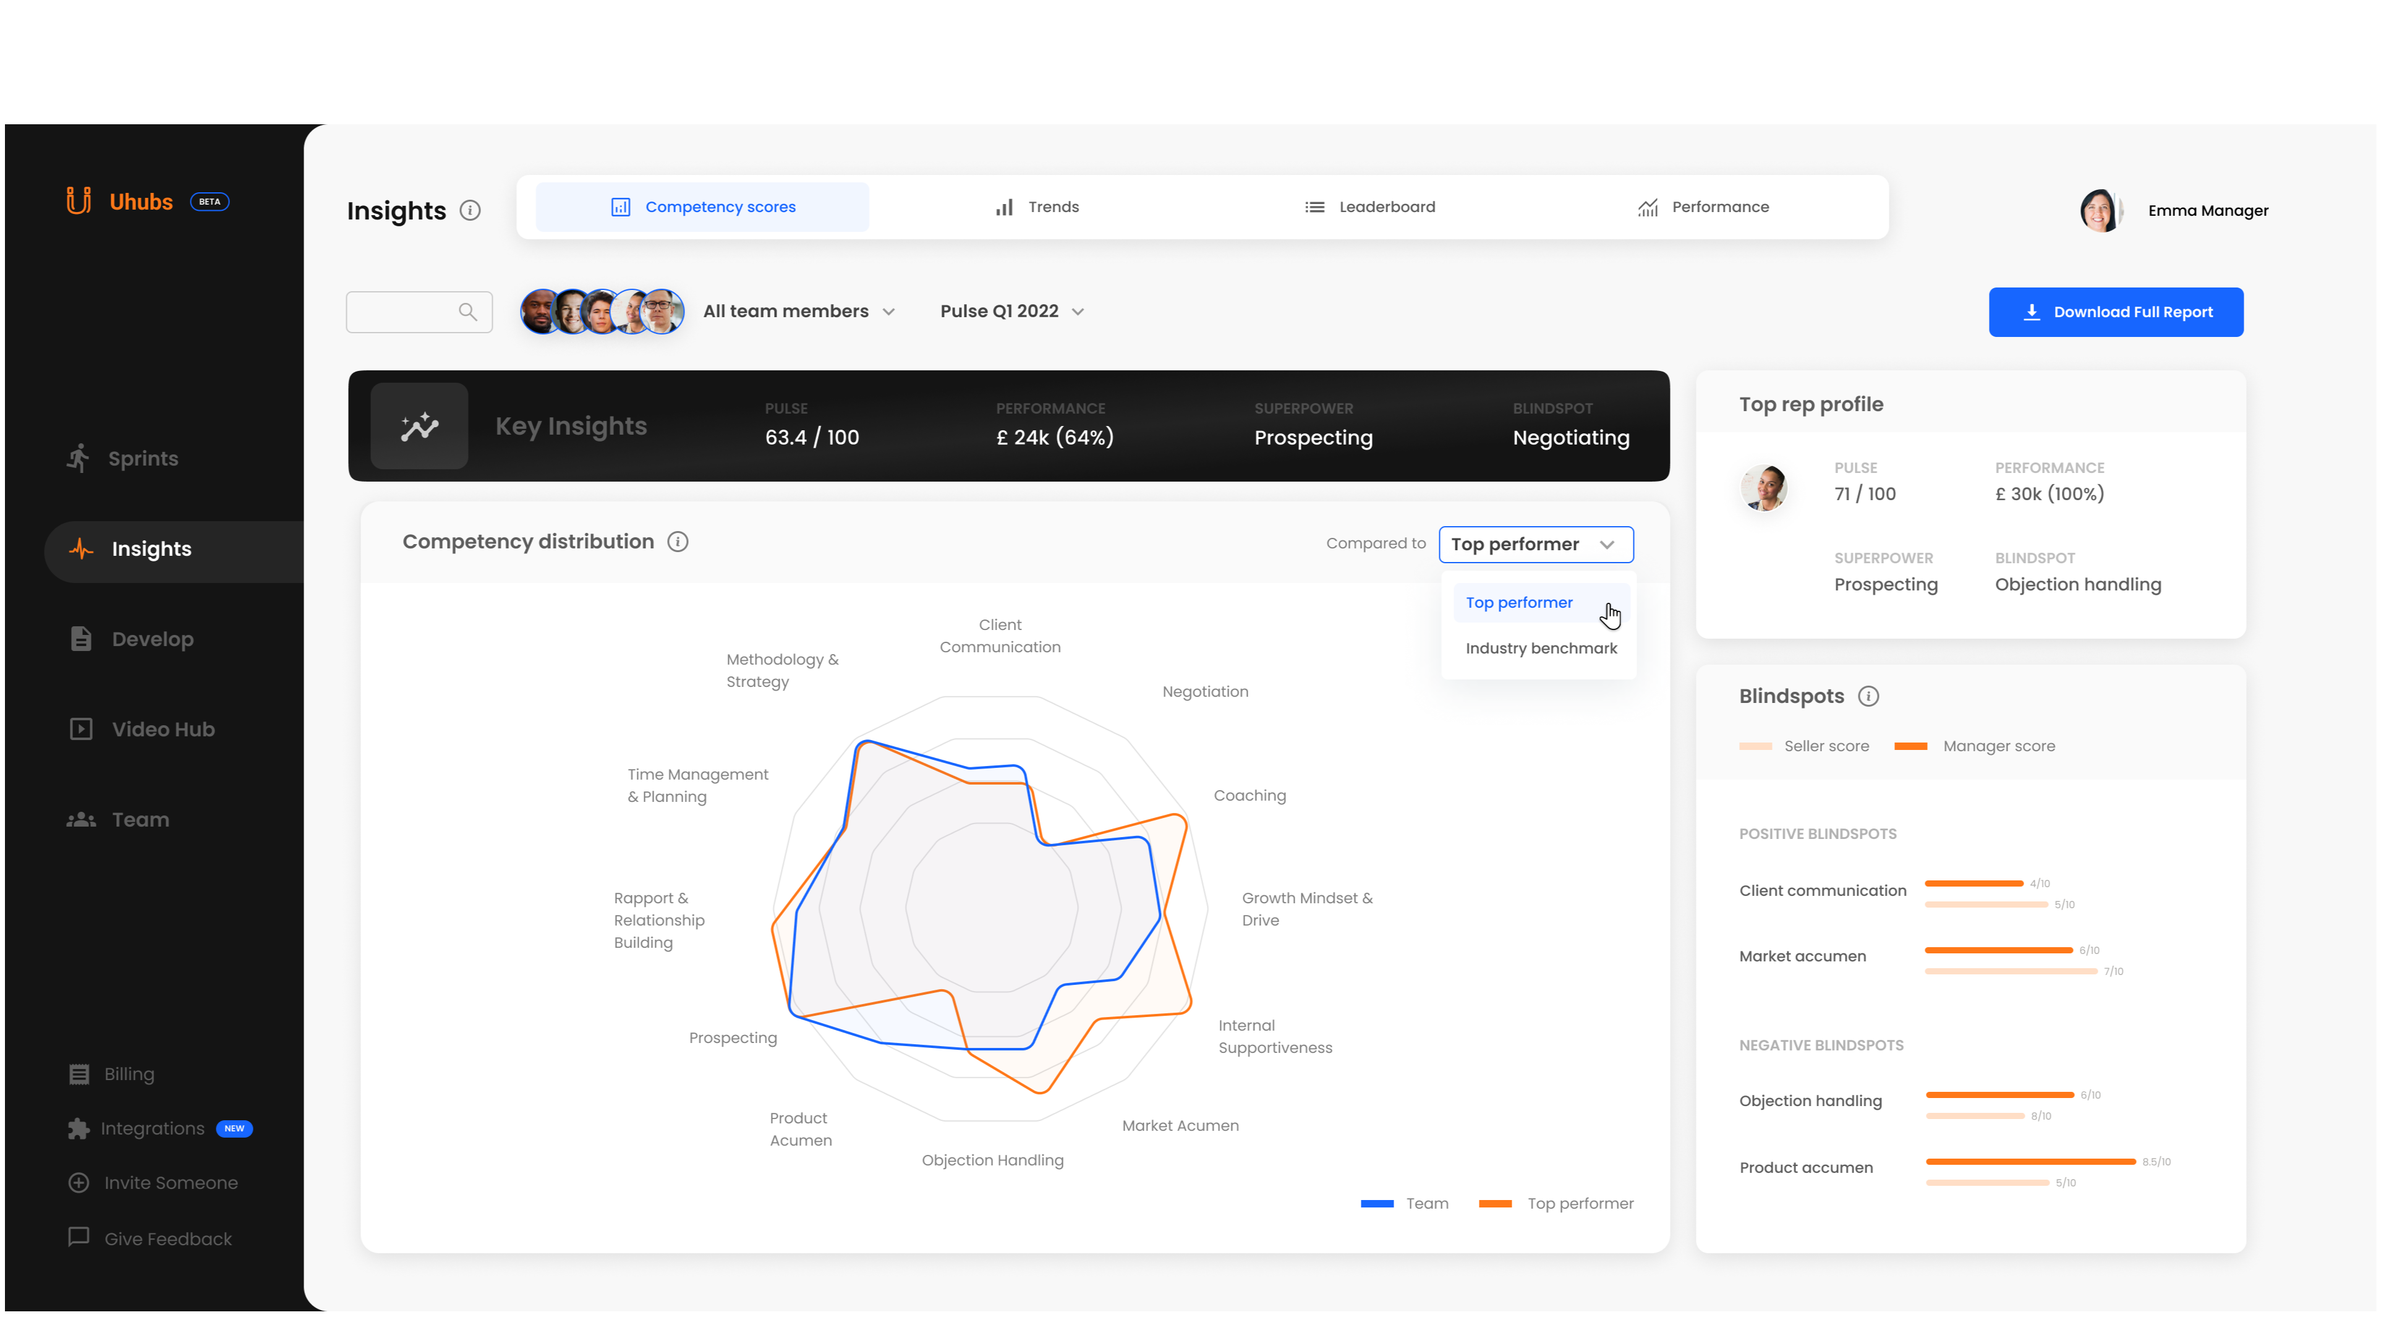Open Integrations from the sidebar
Viewport: 2384px width, 1341px height.
(153, 1128)
